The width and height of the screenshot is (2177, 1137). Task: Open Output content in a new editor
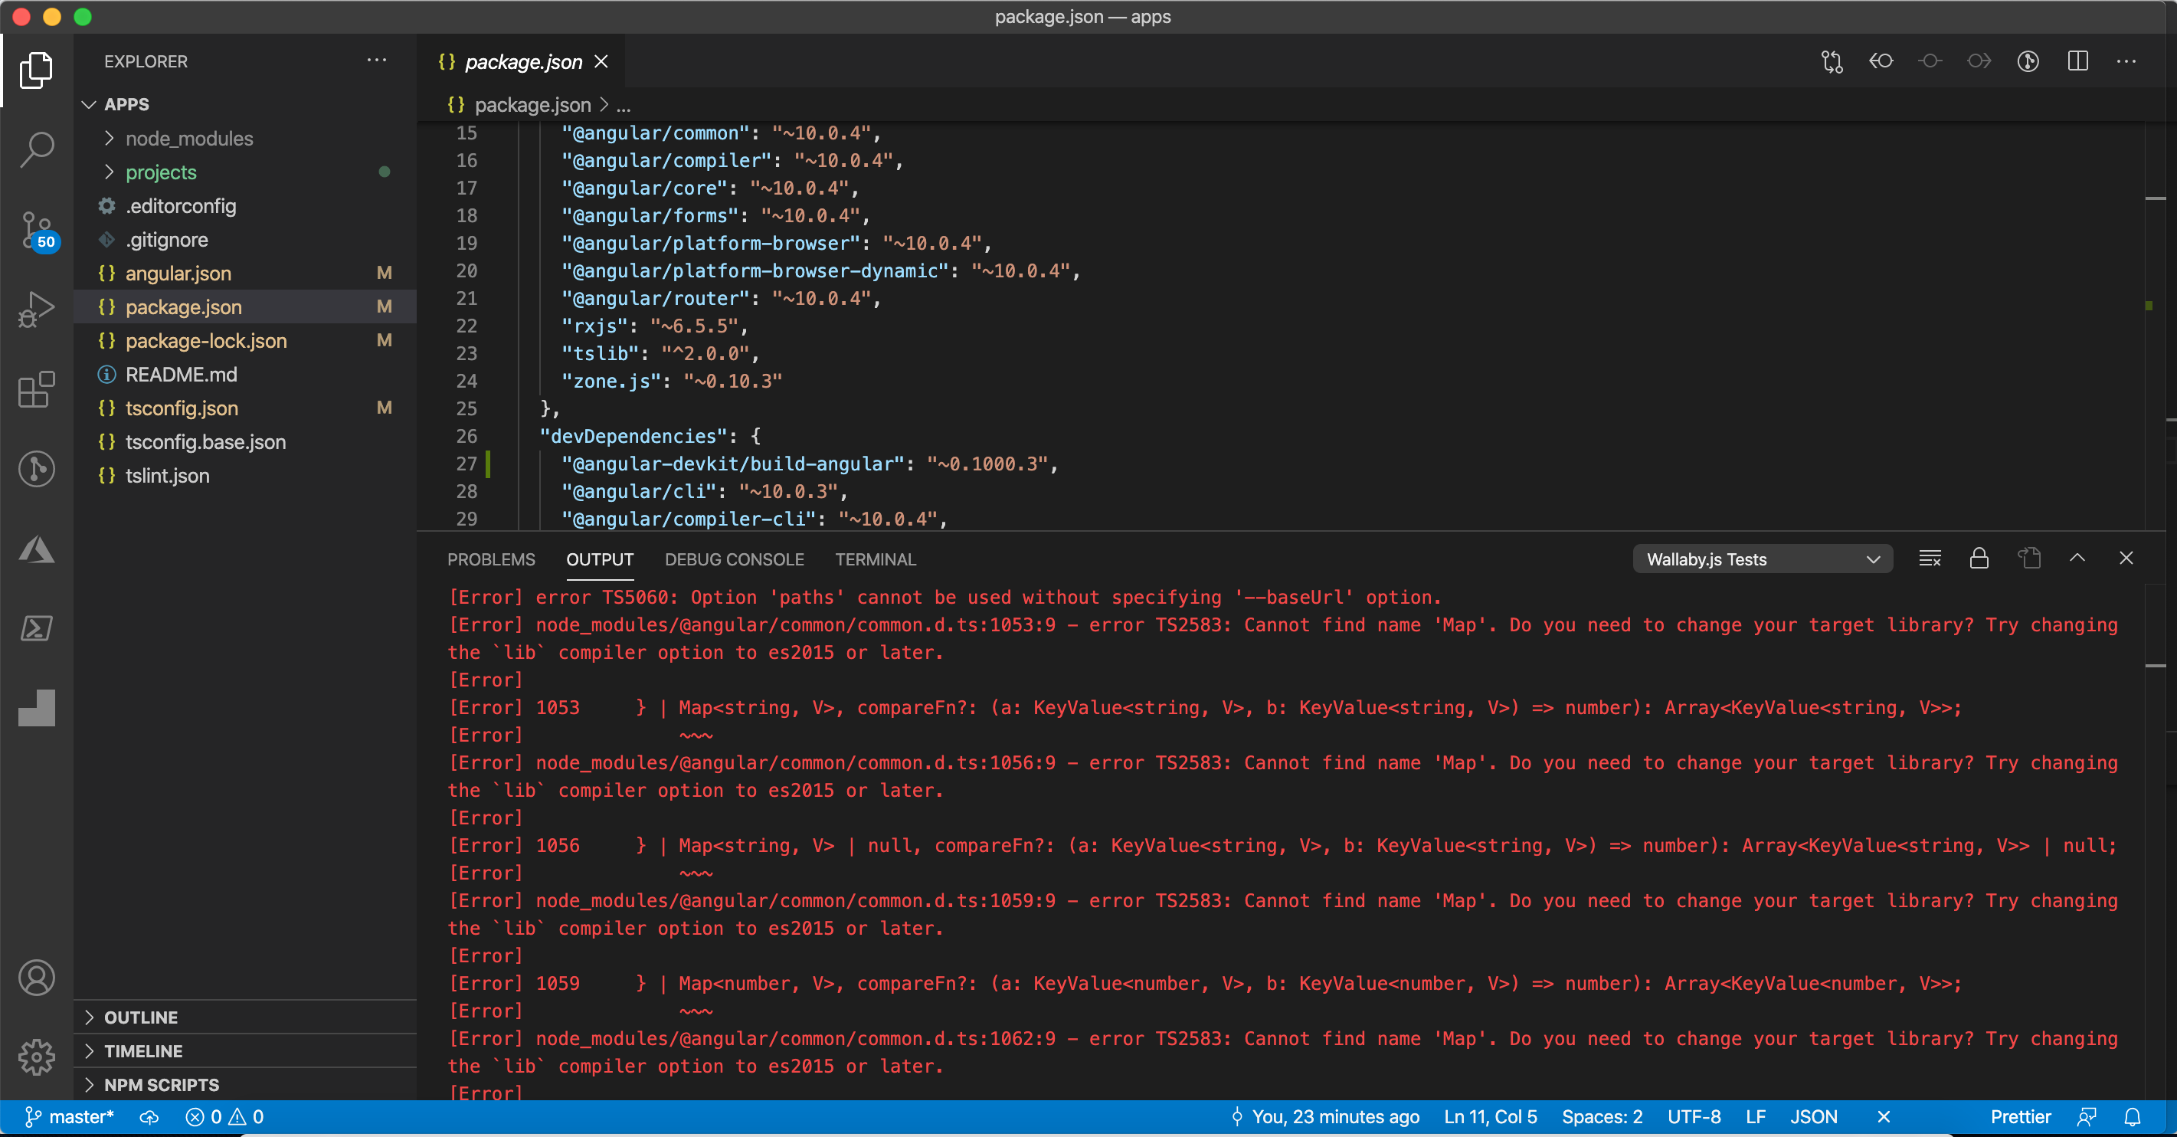(x=2029, y=559)
